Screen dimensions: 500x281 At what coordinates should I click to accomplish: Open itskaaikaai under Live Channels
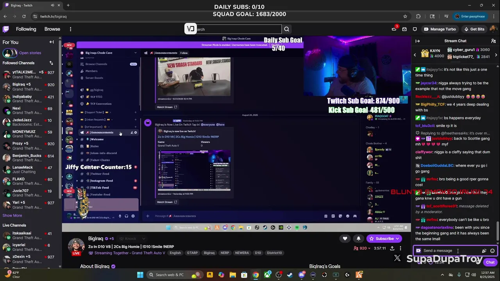coord(30,236)
